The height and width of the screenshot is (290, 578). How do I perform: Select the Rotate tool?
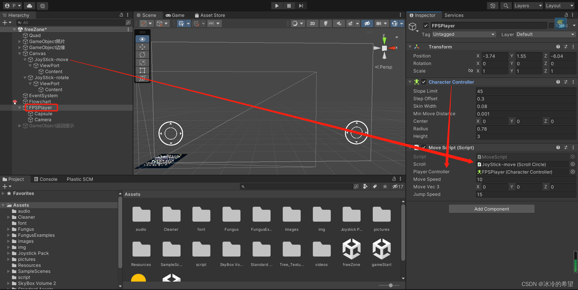[x=142, y=54]
